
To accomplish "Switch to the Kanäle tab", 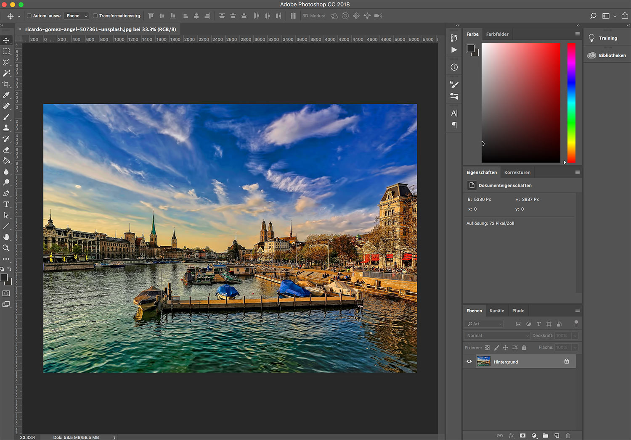I will pos(497,311).
